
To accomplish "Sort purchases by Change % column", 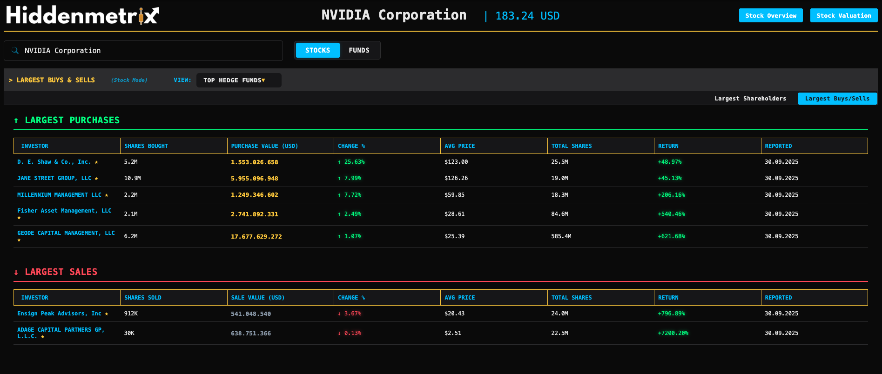I will point(351,146).
